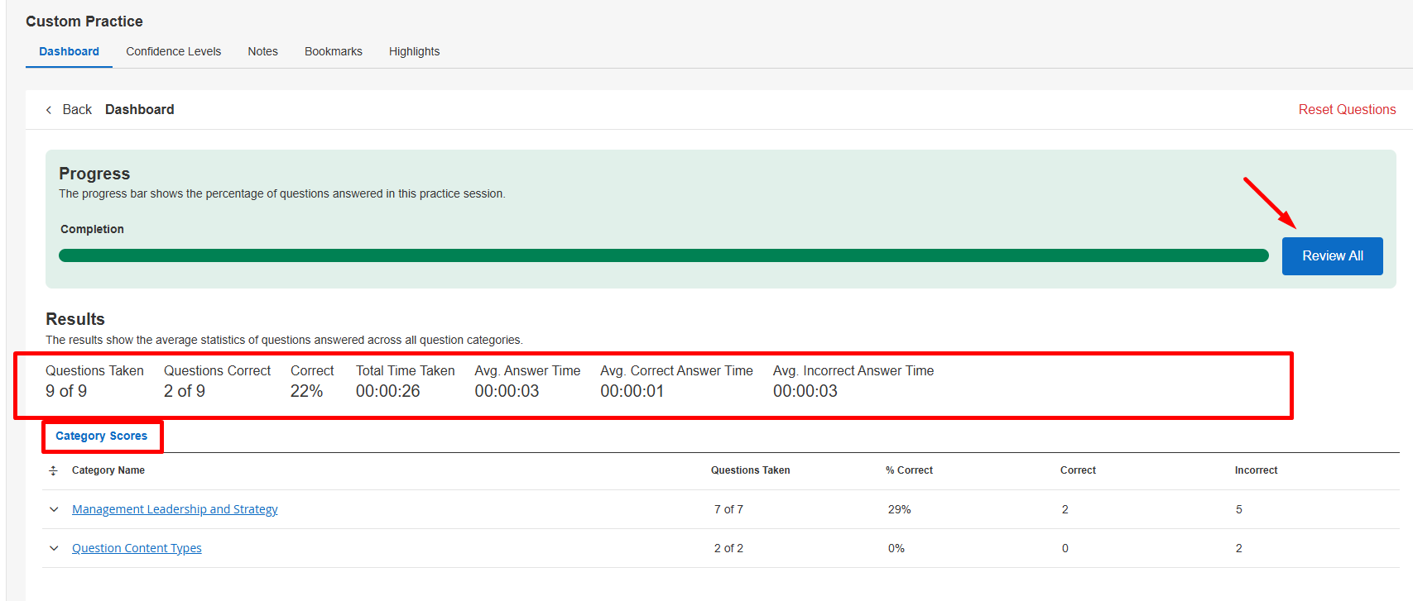Expand the Question Content Types row chevron
This screenshot has width=1413, height=601.
tap(54, 548)
